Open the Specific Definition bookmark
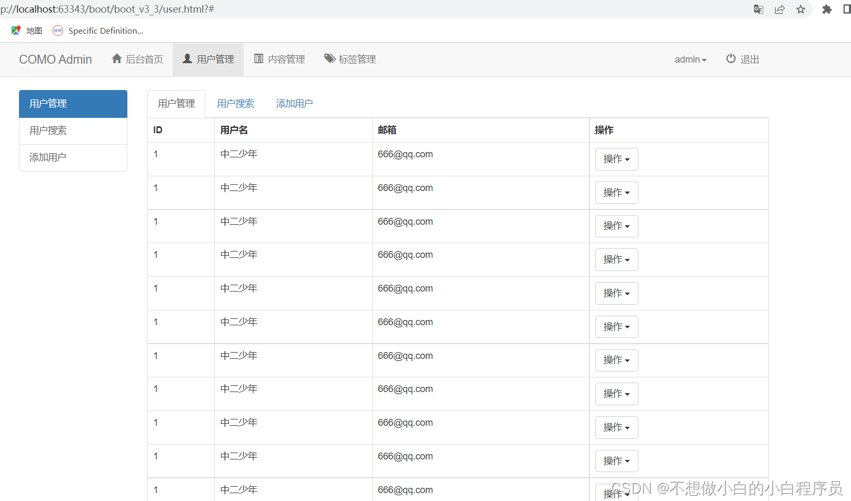851x501 pixels. [98, 31]
